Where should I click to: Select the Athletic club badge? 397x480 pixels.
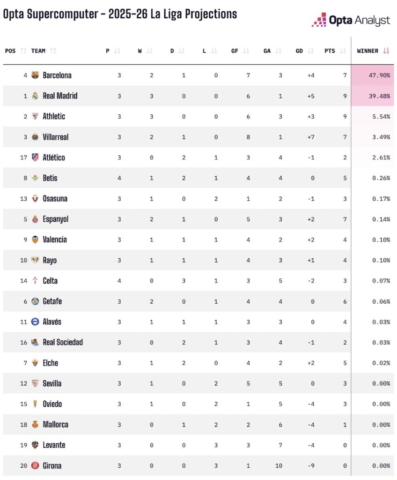click(35, 116)
